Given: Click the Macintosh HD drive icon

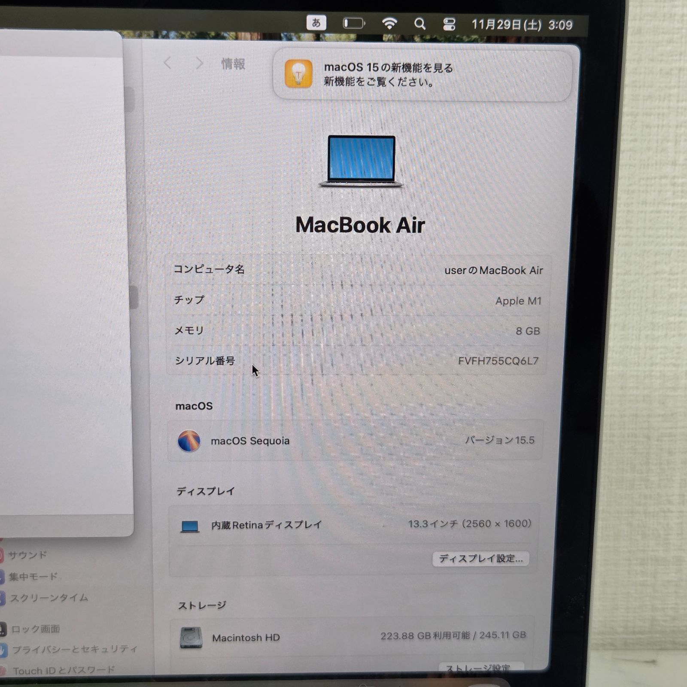Looking at the screenshot, I should (x=191, y=638).
